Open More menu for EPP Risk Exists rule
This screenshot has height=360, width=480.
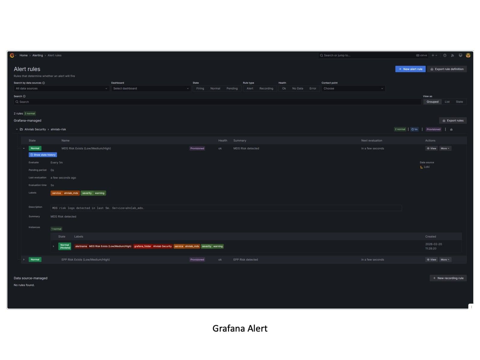click(x=445, y=260)
